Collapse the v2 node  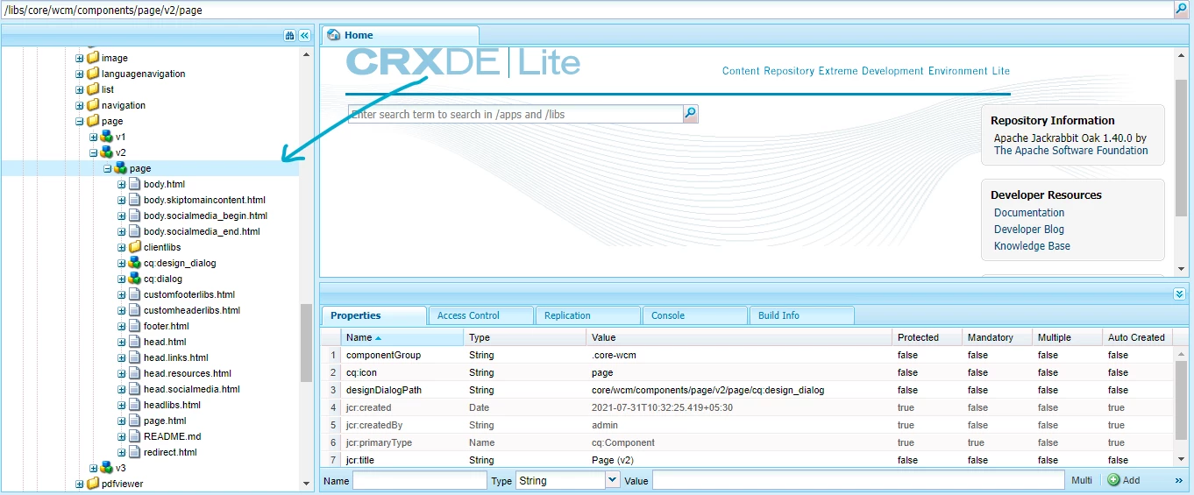tap(94, 153)
